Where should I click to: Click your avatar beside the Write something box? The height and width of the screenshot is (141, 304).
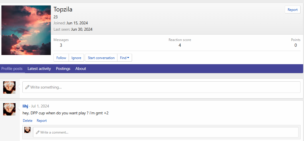coord(9,87)
